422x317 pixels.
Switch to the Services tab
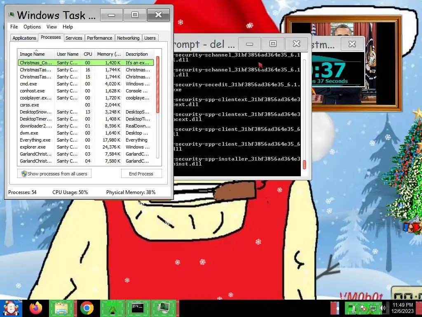click(74, 38)
